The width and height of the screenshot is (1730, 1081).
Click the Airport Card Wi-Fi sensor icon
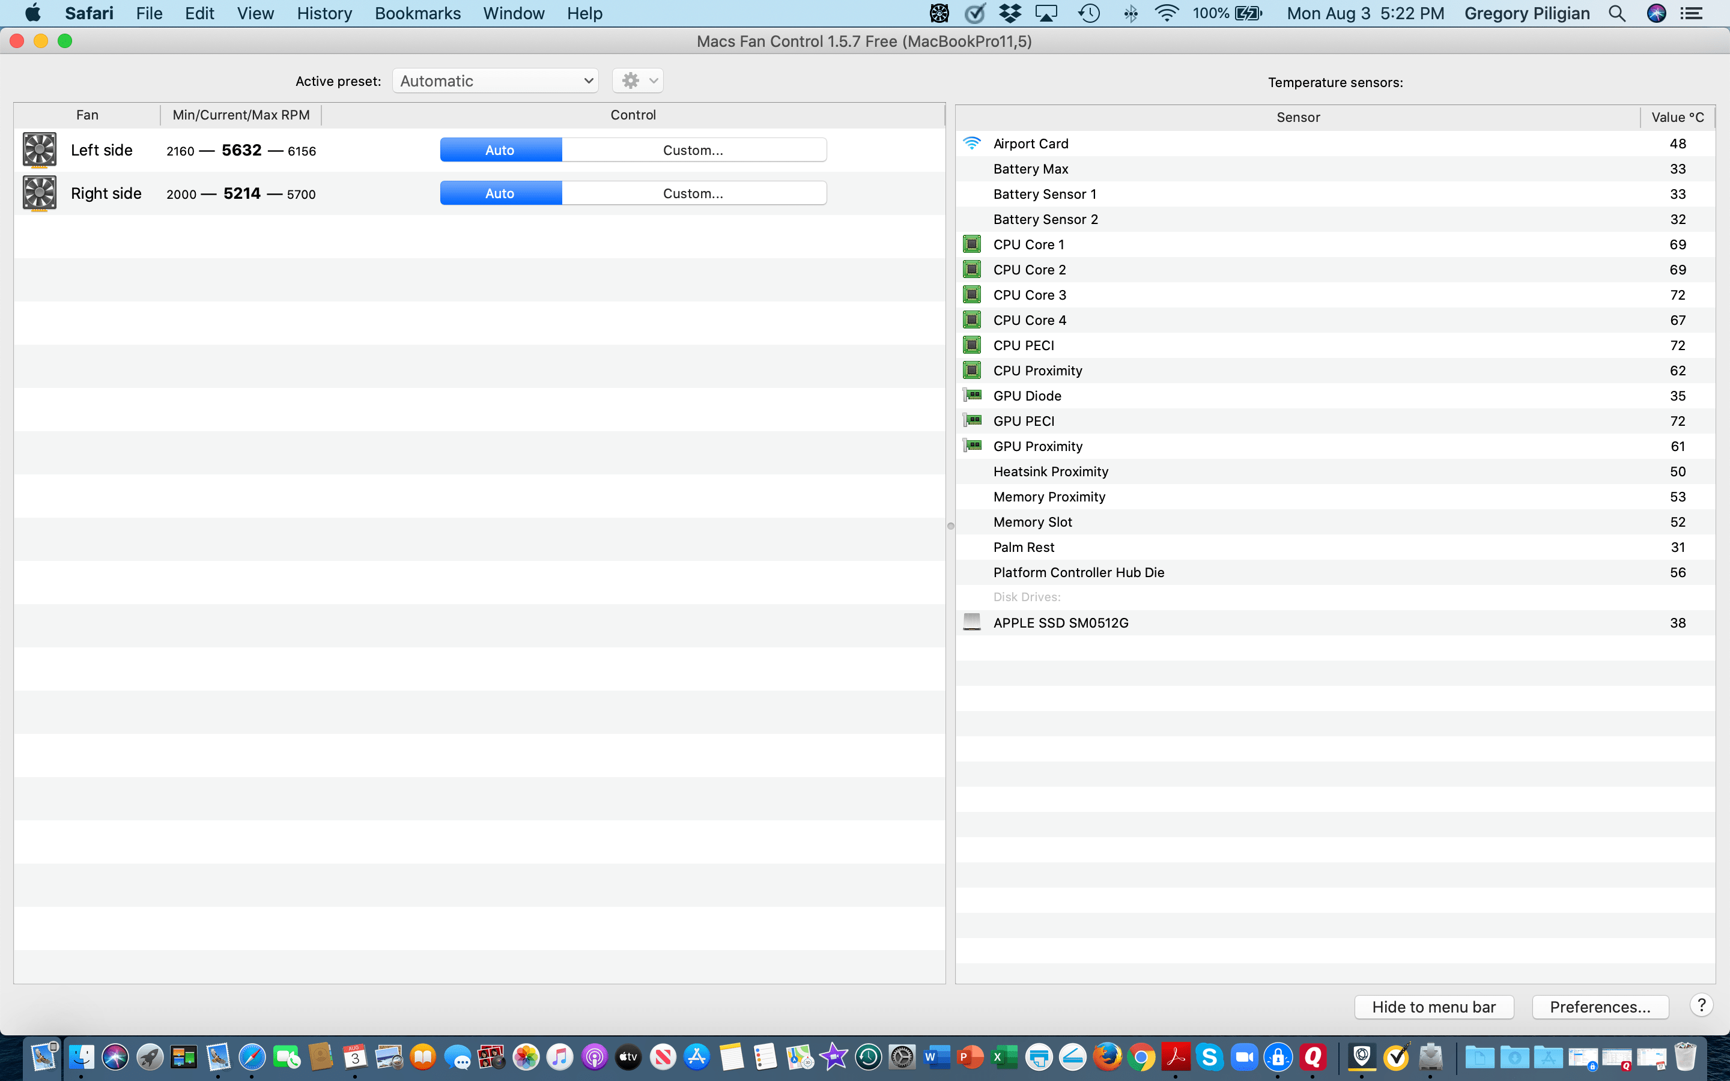(971, 143)
